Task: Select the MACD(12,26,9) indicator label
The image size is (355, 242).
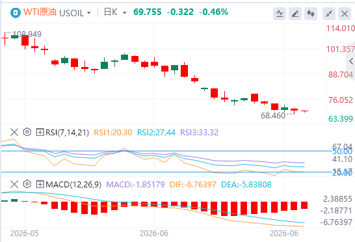Action: (73, 185)
